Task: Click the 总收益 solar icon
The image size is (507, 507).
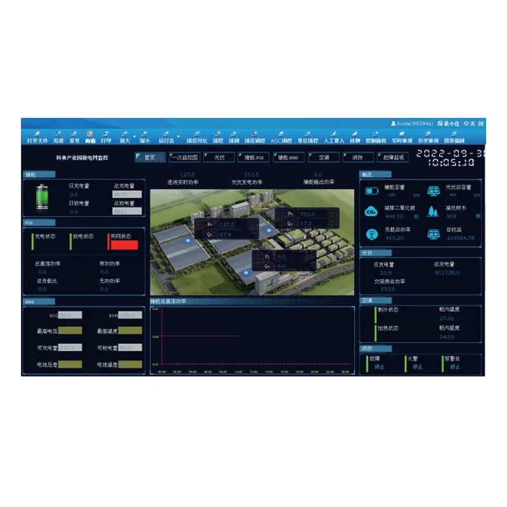Action: pyautogui.click(x=433, y=234)
